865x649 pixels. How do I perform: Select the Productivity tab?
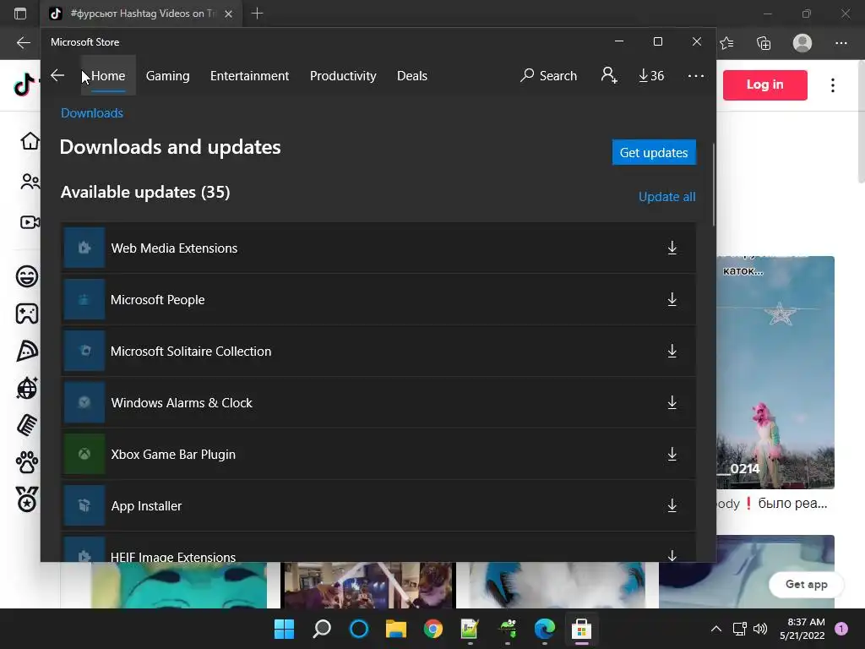click(343, 75)
